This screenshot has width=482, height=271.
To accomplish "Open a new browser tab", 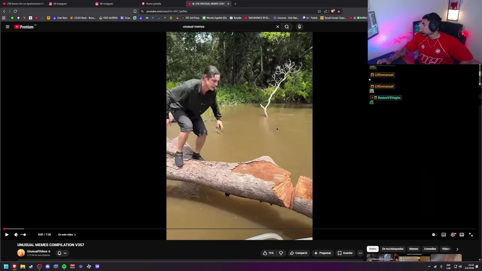I will [x=235, y=4].
